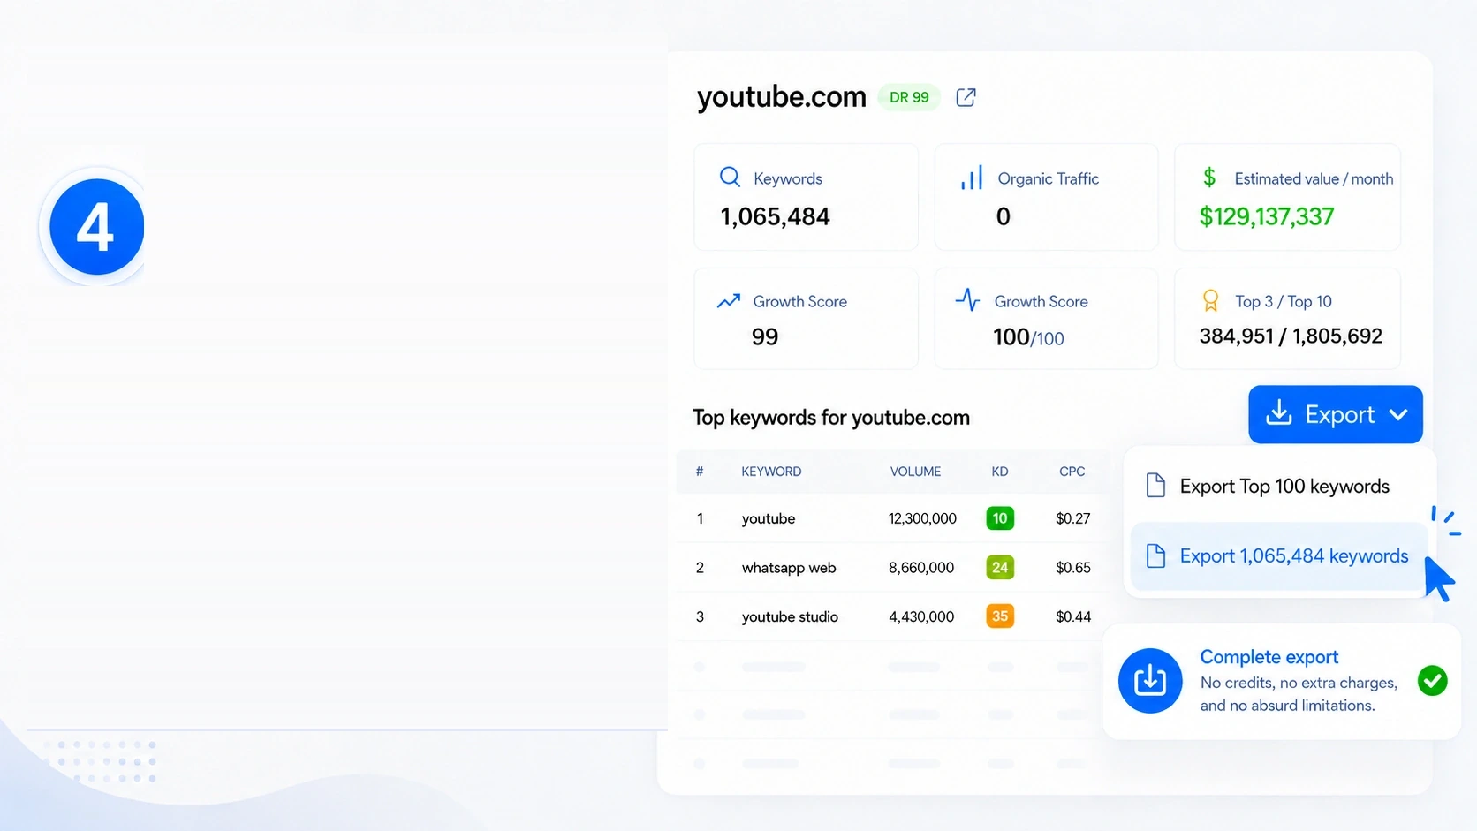
Task: Click CPC value $0.44
Action: tap(1073, 616)
